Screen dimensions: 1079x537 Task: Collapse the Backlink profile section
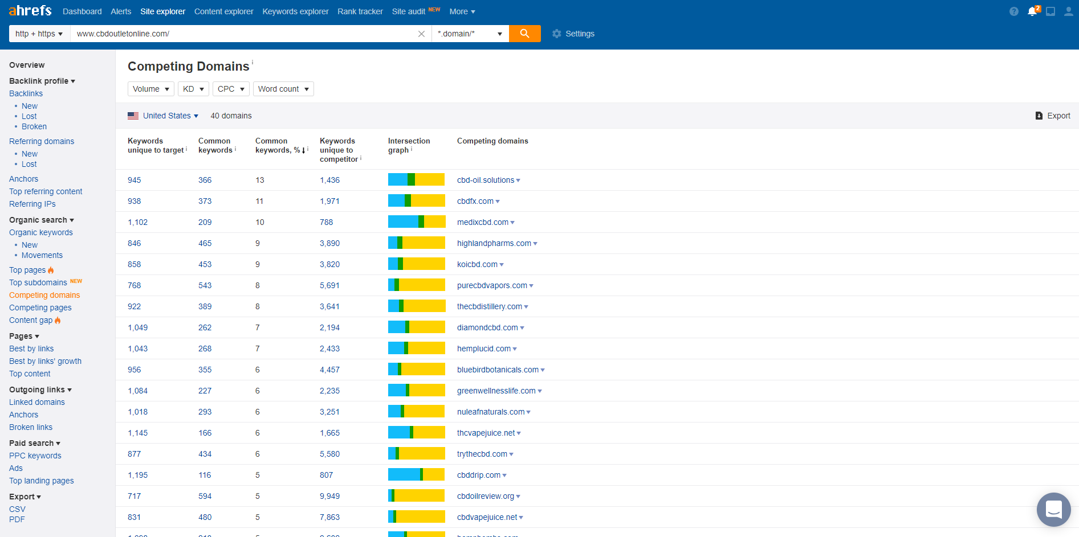pos(42,81)
